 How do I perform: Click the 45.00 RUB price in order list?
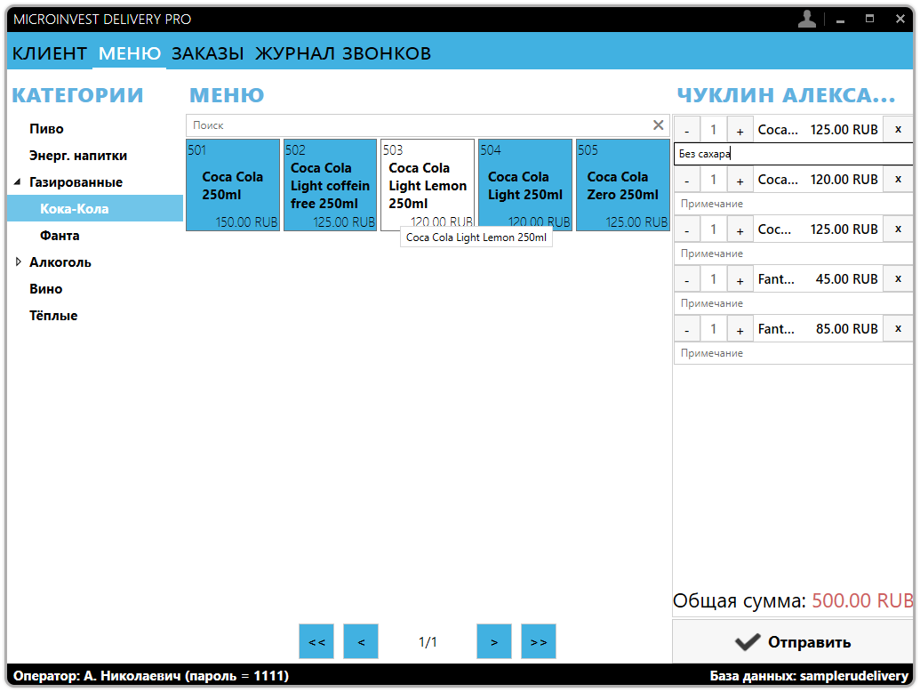click(x=846, y=279)
